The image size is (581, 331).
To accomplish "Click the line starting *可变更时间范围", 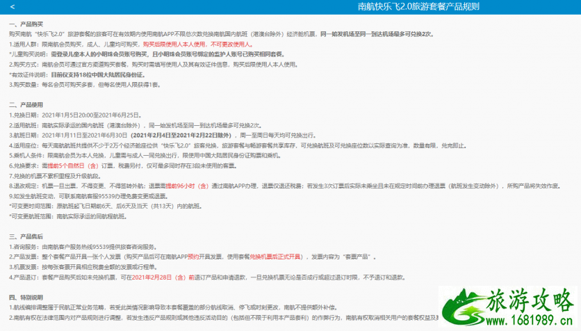I will [106, 206].
